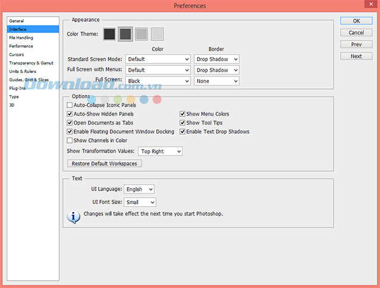Select Transparency & Gamut category
The height and width of the screenshot is (288, 380).
click(33, 63)
